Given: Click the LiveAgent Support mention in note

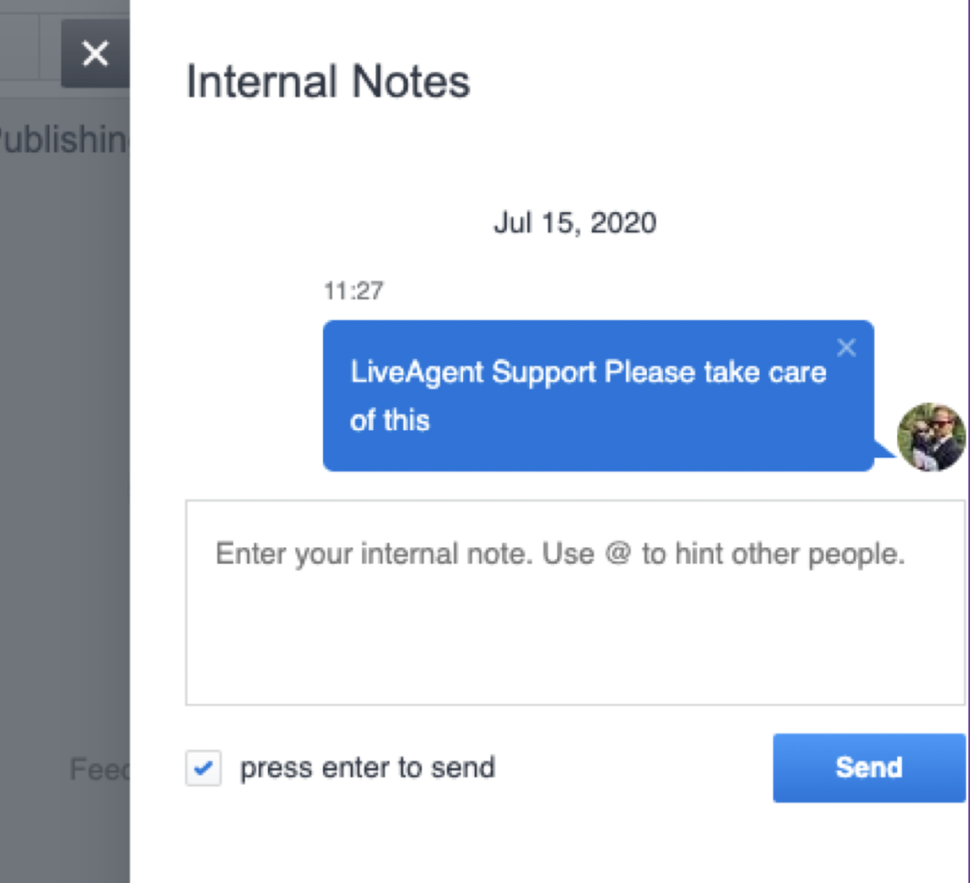Looking at the screenshot, I should (x=474, y=372).
